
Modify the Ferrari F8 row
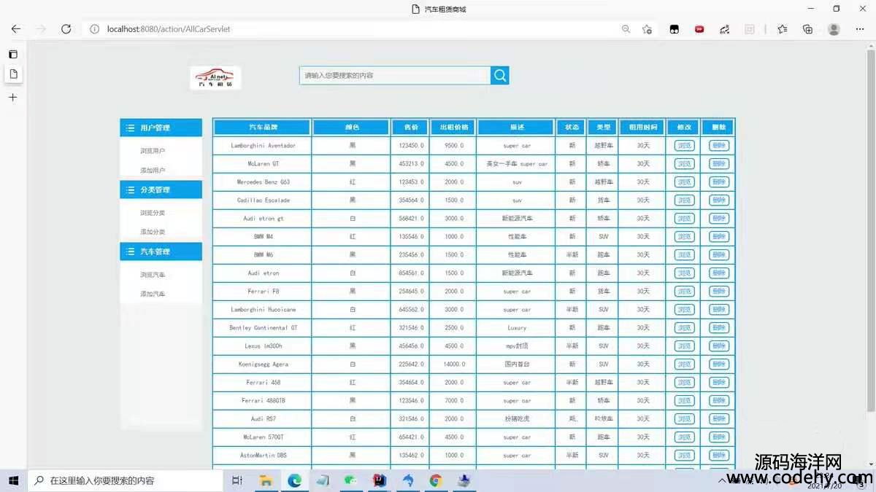(685, 292)
